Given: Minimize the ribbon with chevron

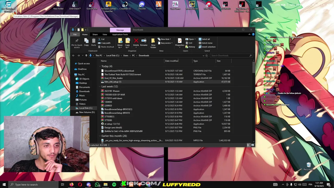Looking at the screenshot, I should pyautogui.click(x=249, y=34).
